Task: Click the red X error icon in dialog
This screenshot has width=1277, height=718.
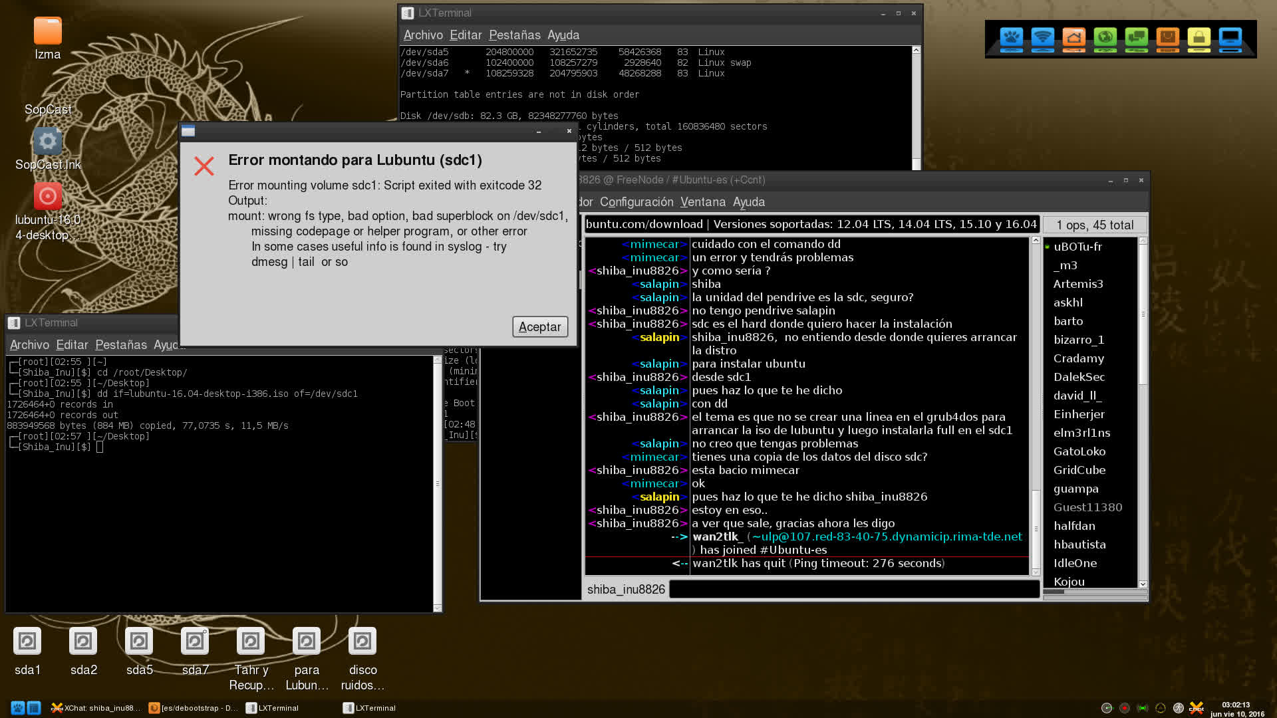Action: click(x=204, y=166)
